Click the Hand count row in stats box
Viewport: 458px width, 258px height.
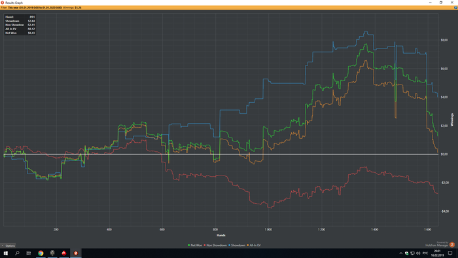(20, 17)
